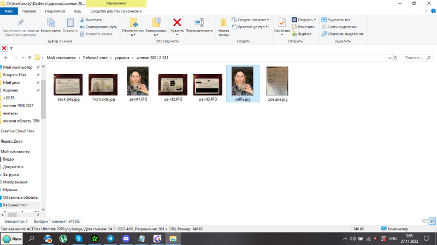437x245 pixels.
Task: Click the Cut (Вырезать) scissors icon
Action: point(82,20)
